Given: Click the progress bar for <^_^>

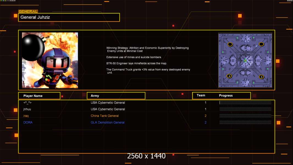Looking at the screenshot, I should 245,102.
